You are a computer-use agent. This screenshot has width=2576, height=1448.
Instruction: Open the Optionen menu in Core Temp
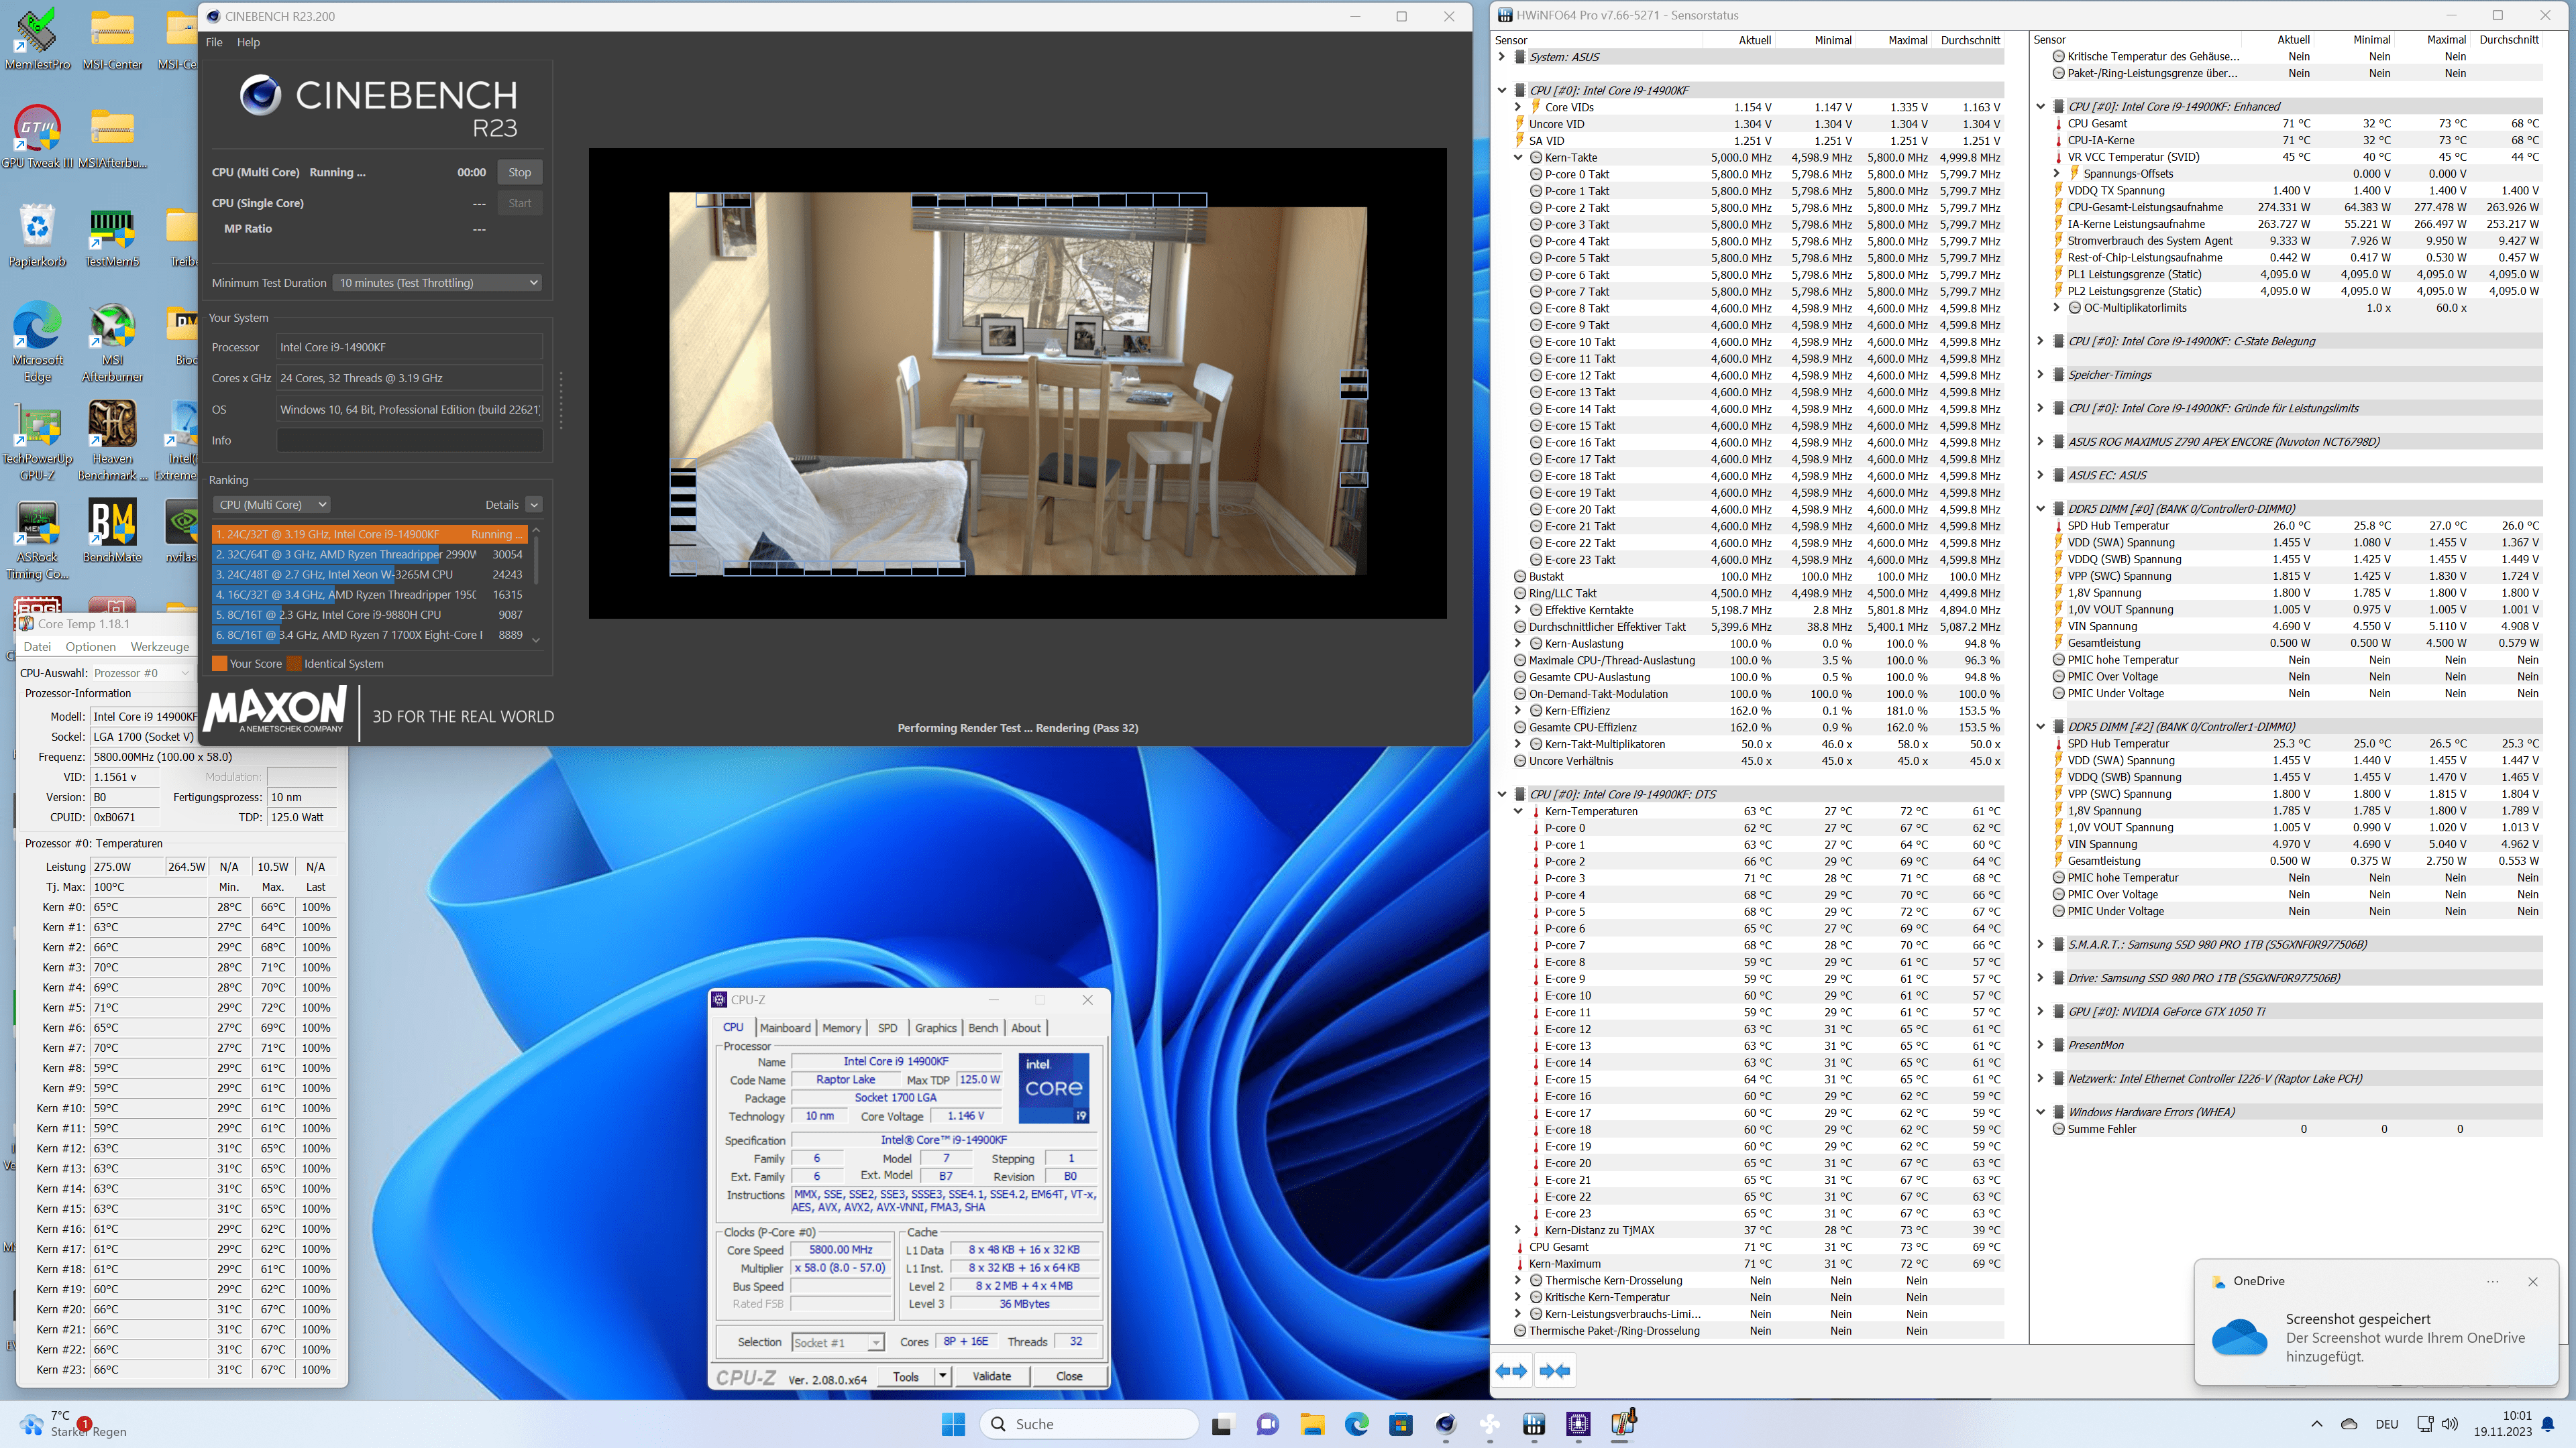90,646
